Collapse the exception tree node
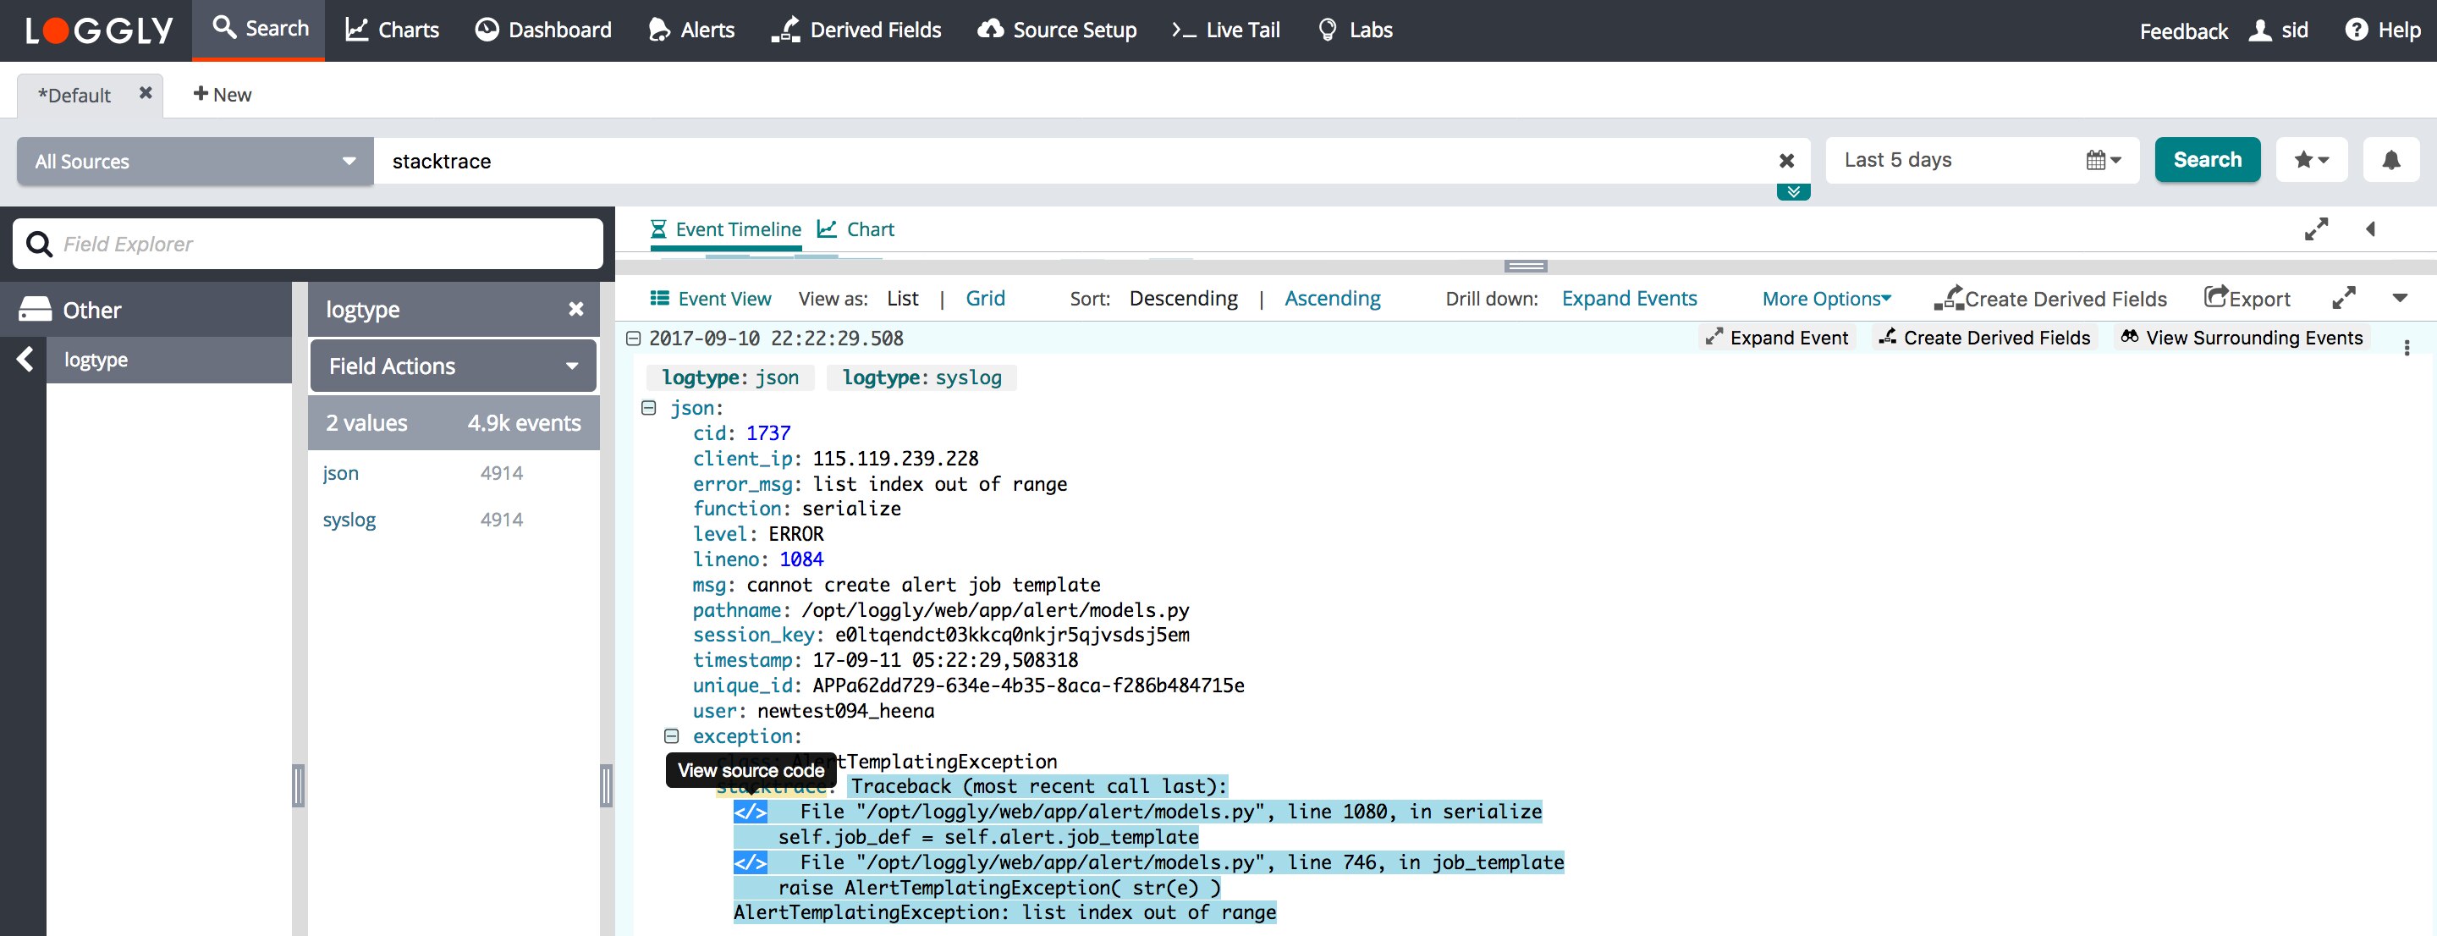Screen dimensions: 2437x936 (671, 736)
